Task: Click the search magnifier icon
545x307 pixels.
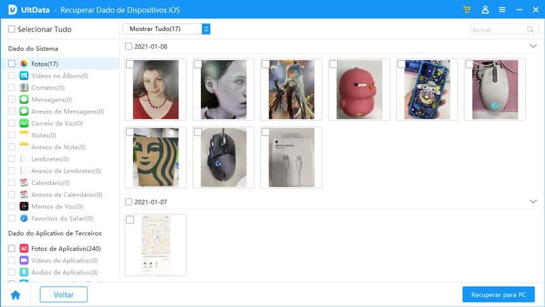Action: (x=530, y=30)
